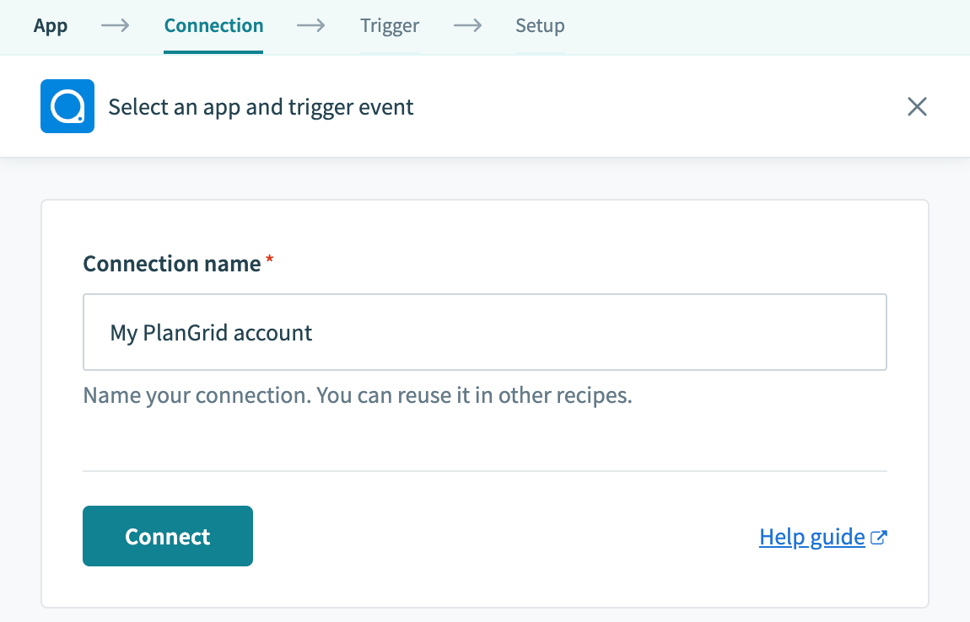Click the teal underline beneath Connection
The image size is (970, 622).
[213, 51]
